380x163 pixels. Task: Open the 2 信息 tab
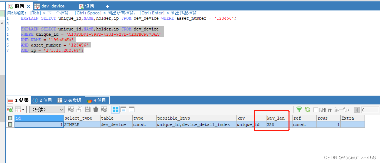(42, 100)
